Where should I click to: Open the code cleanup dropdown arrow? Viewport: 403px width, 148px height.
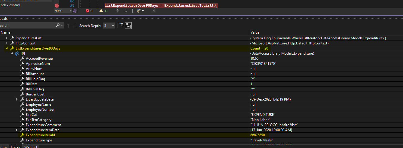pos(143,11)
